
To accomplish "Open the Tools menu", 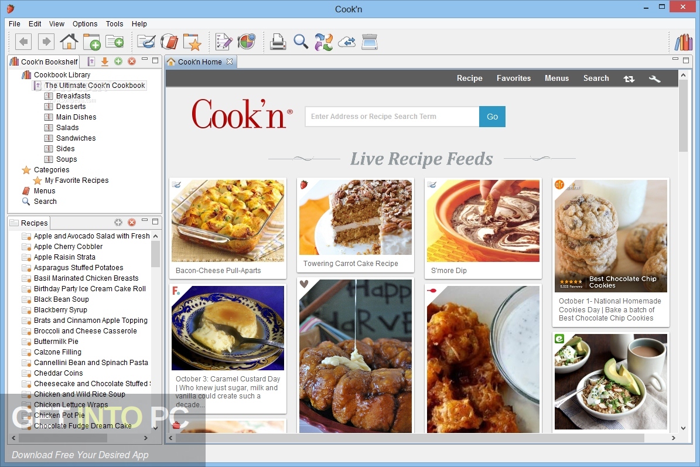I will pos(114,24).
